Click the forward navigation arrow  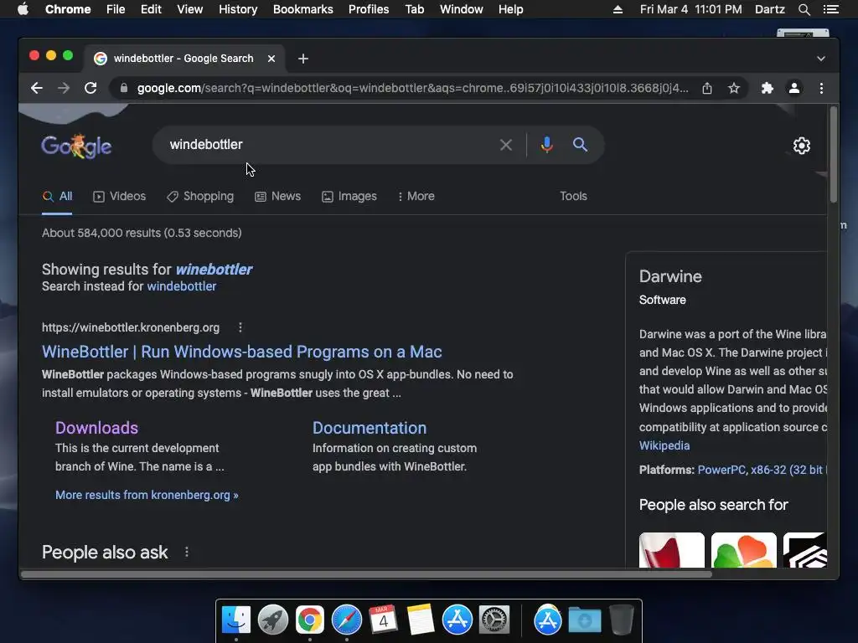(x=64, y=88)
